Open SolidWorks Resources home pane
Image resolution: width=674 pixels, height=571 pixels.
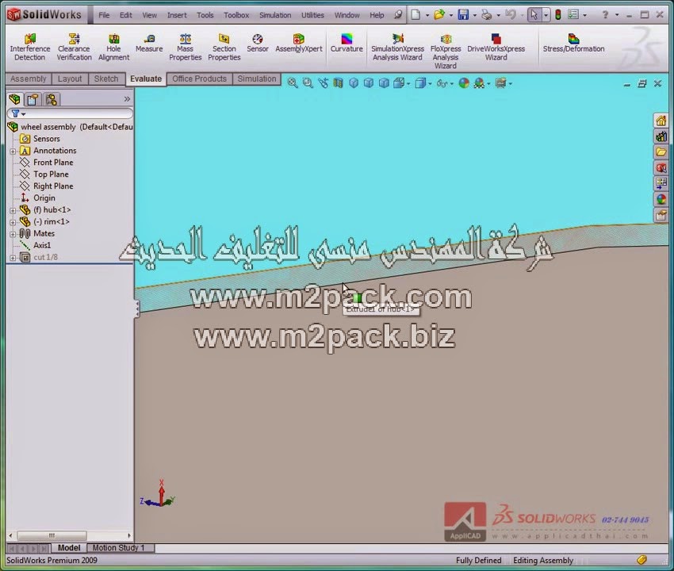point(661,121)
